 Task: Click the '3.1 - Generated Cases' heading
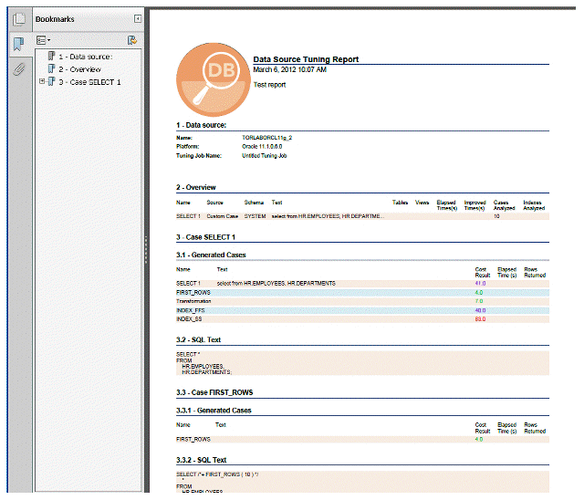(211, 255)
